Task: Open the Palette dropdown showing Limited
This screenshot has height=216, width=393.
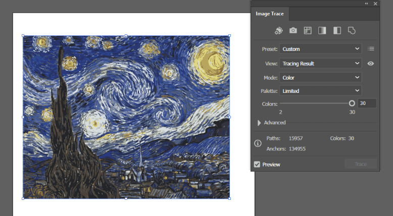Action: 321,91
